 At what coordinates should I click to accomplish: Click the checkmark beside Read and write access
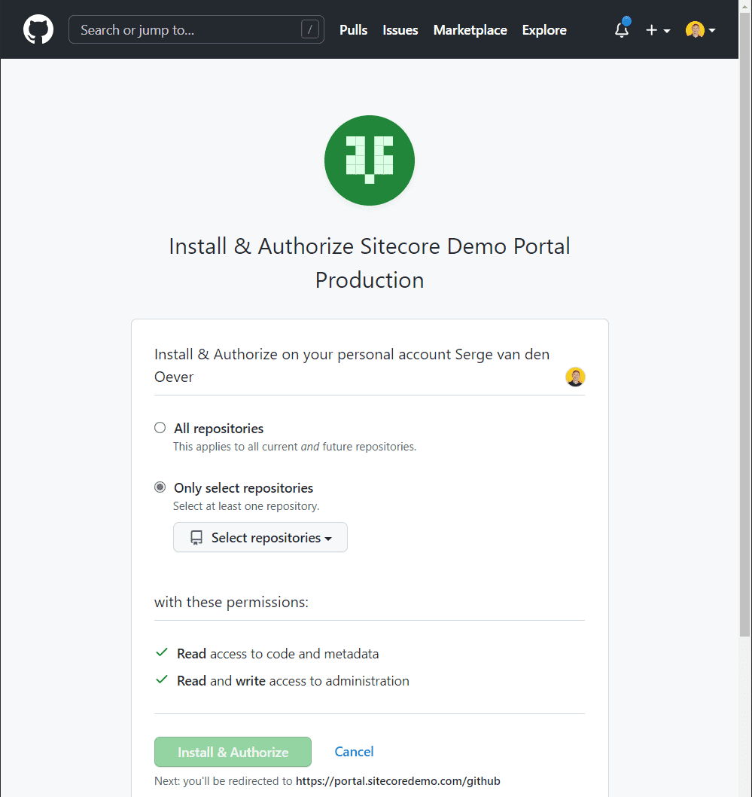161,680
